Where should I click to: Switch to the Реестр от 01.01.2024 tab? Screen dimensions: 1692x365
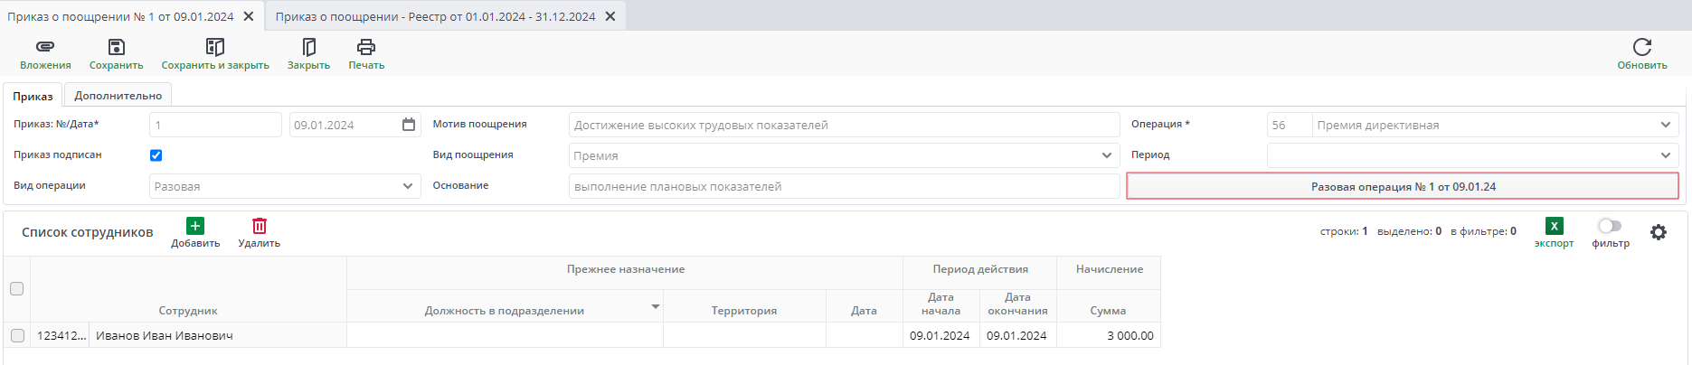coord(435,16)
